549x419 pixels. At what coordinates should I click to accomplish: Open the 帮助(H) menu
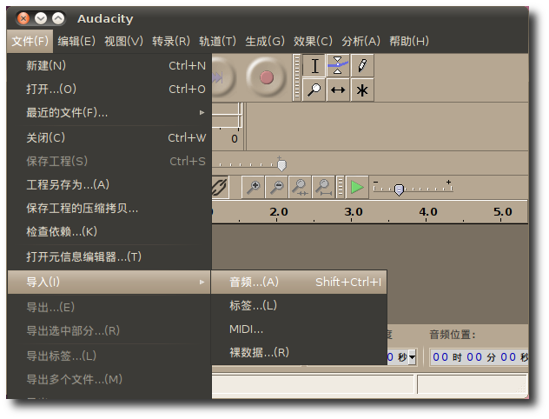coord(409,42)
